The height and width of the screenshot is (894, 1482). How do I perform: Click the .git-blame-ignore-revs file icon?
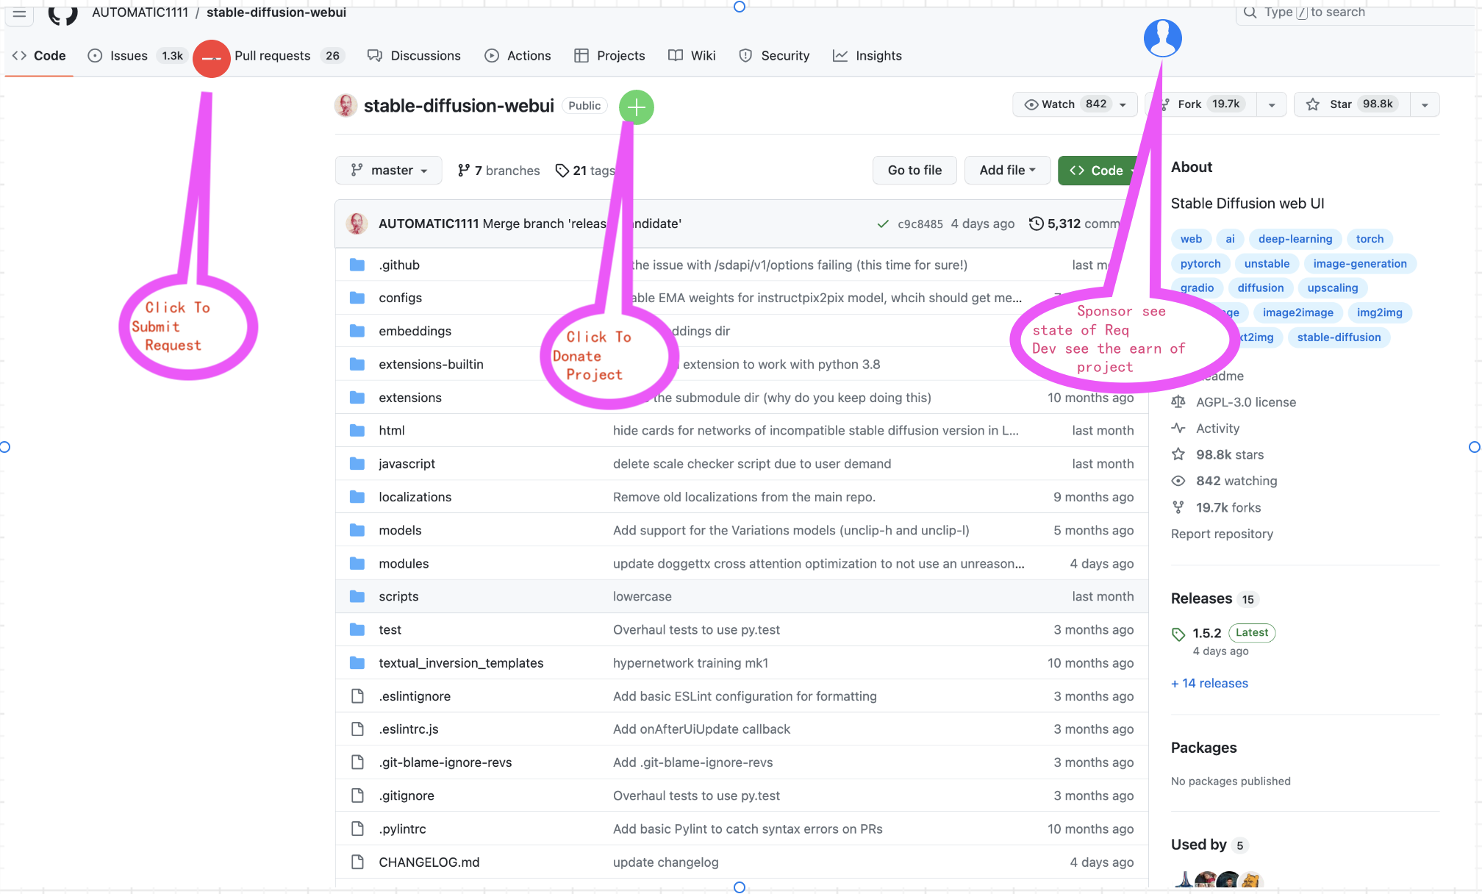pos(357,762)
